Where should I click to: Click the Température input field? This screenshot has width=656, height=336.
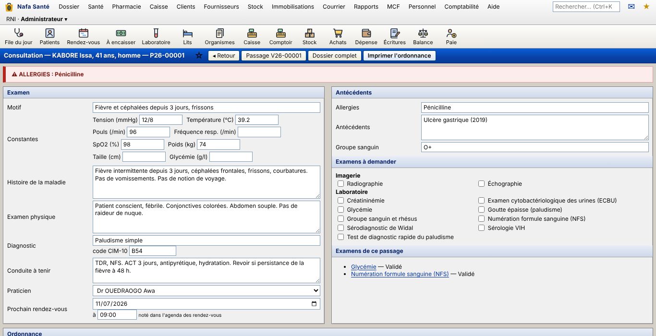coord(257,120)
